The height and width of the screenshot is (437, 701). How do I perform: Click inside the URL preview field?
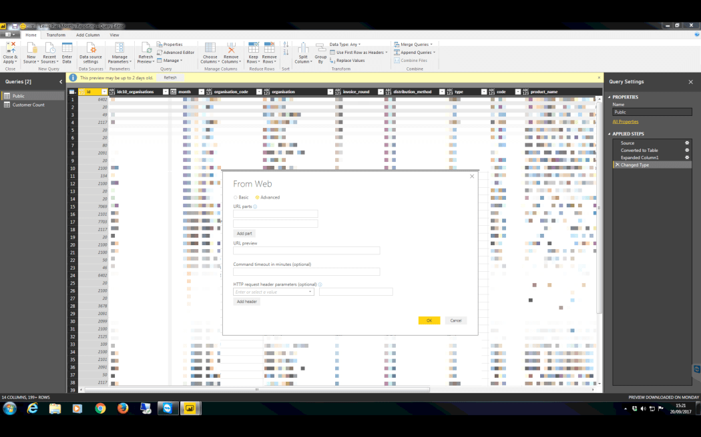click(307, 250)
